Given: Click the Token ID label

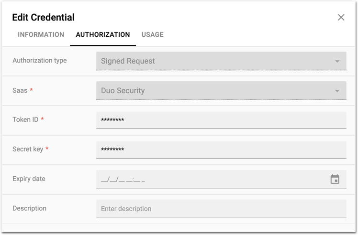Looking at the screenshot, I should click(x=25, y=119).
